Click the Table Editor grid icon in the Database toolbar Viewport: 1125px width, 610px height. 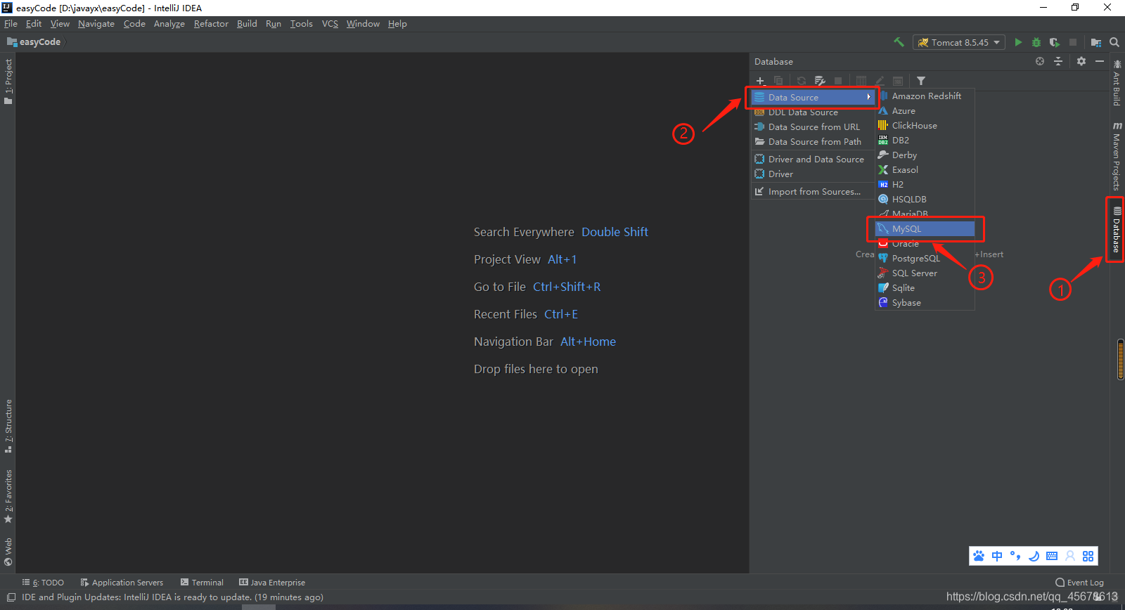[x=861, y=81]
